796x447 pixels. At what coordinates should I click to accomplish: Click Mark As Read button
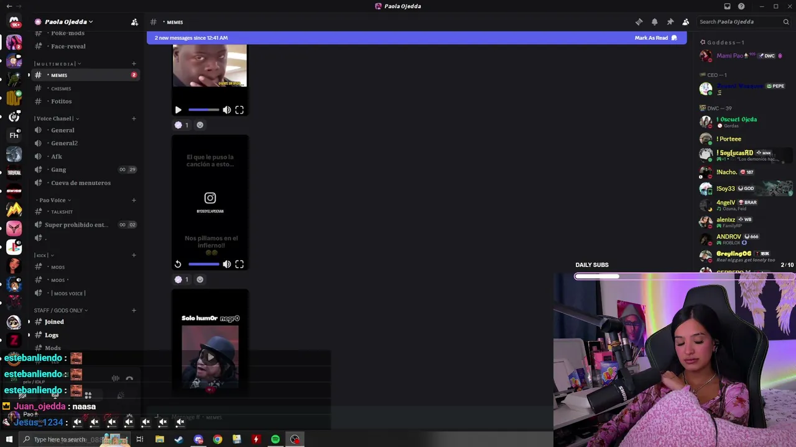(x=656, y=38)
